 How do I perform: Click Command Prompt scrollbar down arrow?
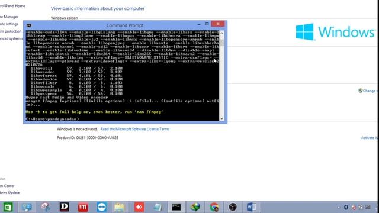point(221,118)
